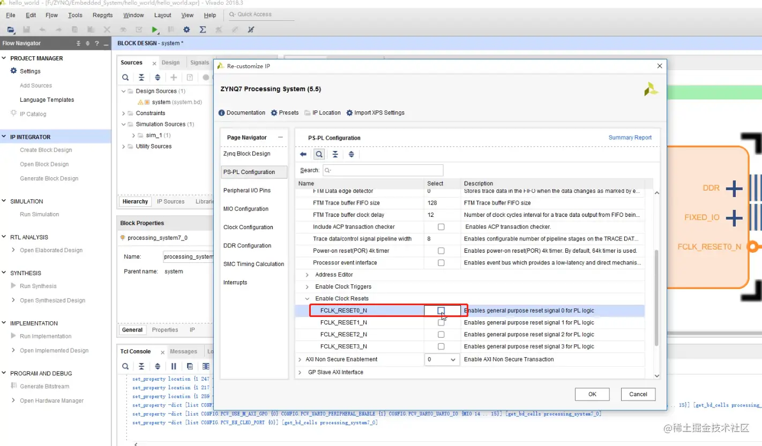Image resolution: width=762 pixels, height=446 pixels.
Task: Collapse all in the Flow Navigator header
Action: pyautogui.click(x=78, y=43)
